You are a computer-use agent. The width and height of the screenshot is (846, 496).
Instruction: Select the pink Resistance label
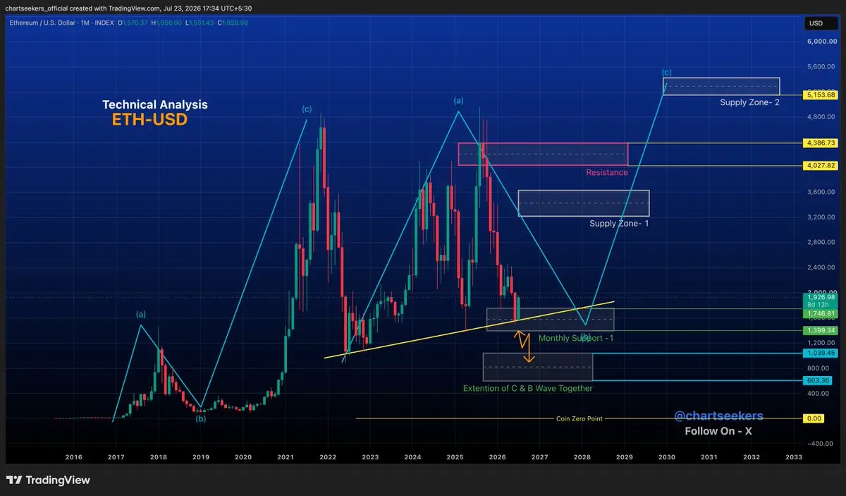tap(606, 172)
